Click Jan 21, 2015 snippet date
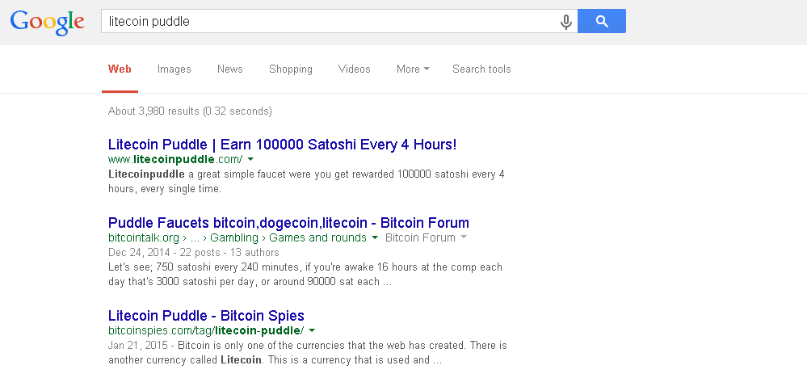Viewport: 807px width, 378px height. point(137,345)
